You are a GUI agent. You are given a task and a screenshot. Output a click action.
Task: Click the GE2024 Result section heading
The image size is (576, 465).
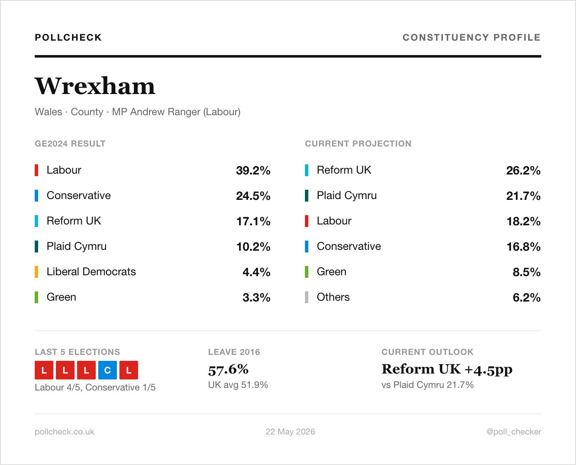pos(70,144)
